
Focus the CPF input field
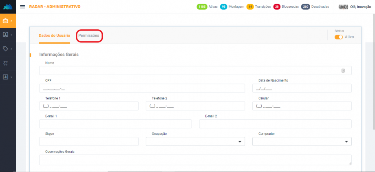(x=142, y=88)
